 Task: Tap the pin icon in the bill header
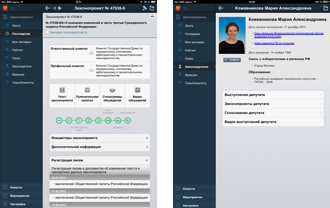(x=144, y=8)
